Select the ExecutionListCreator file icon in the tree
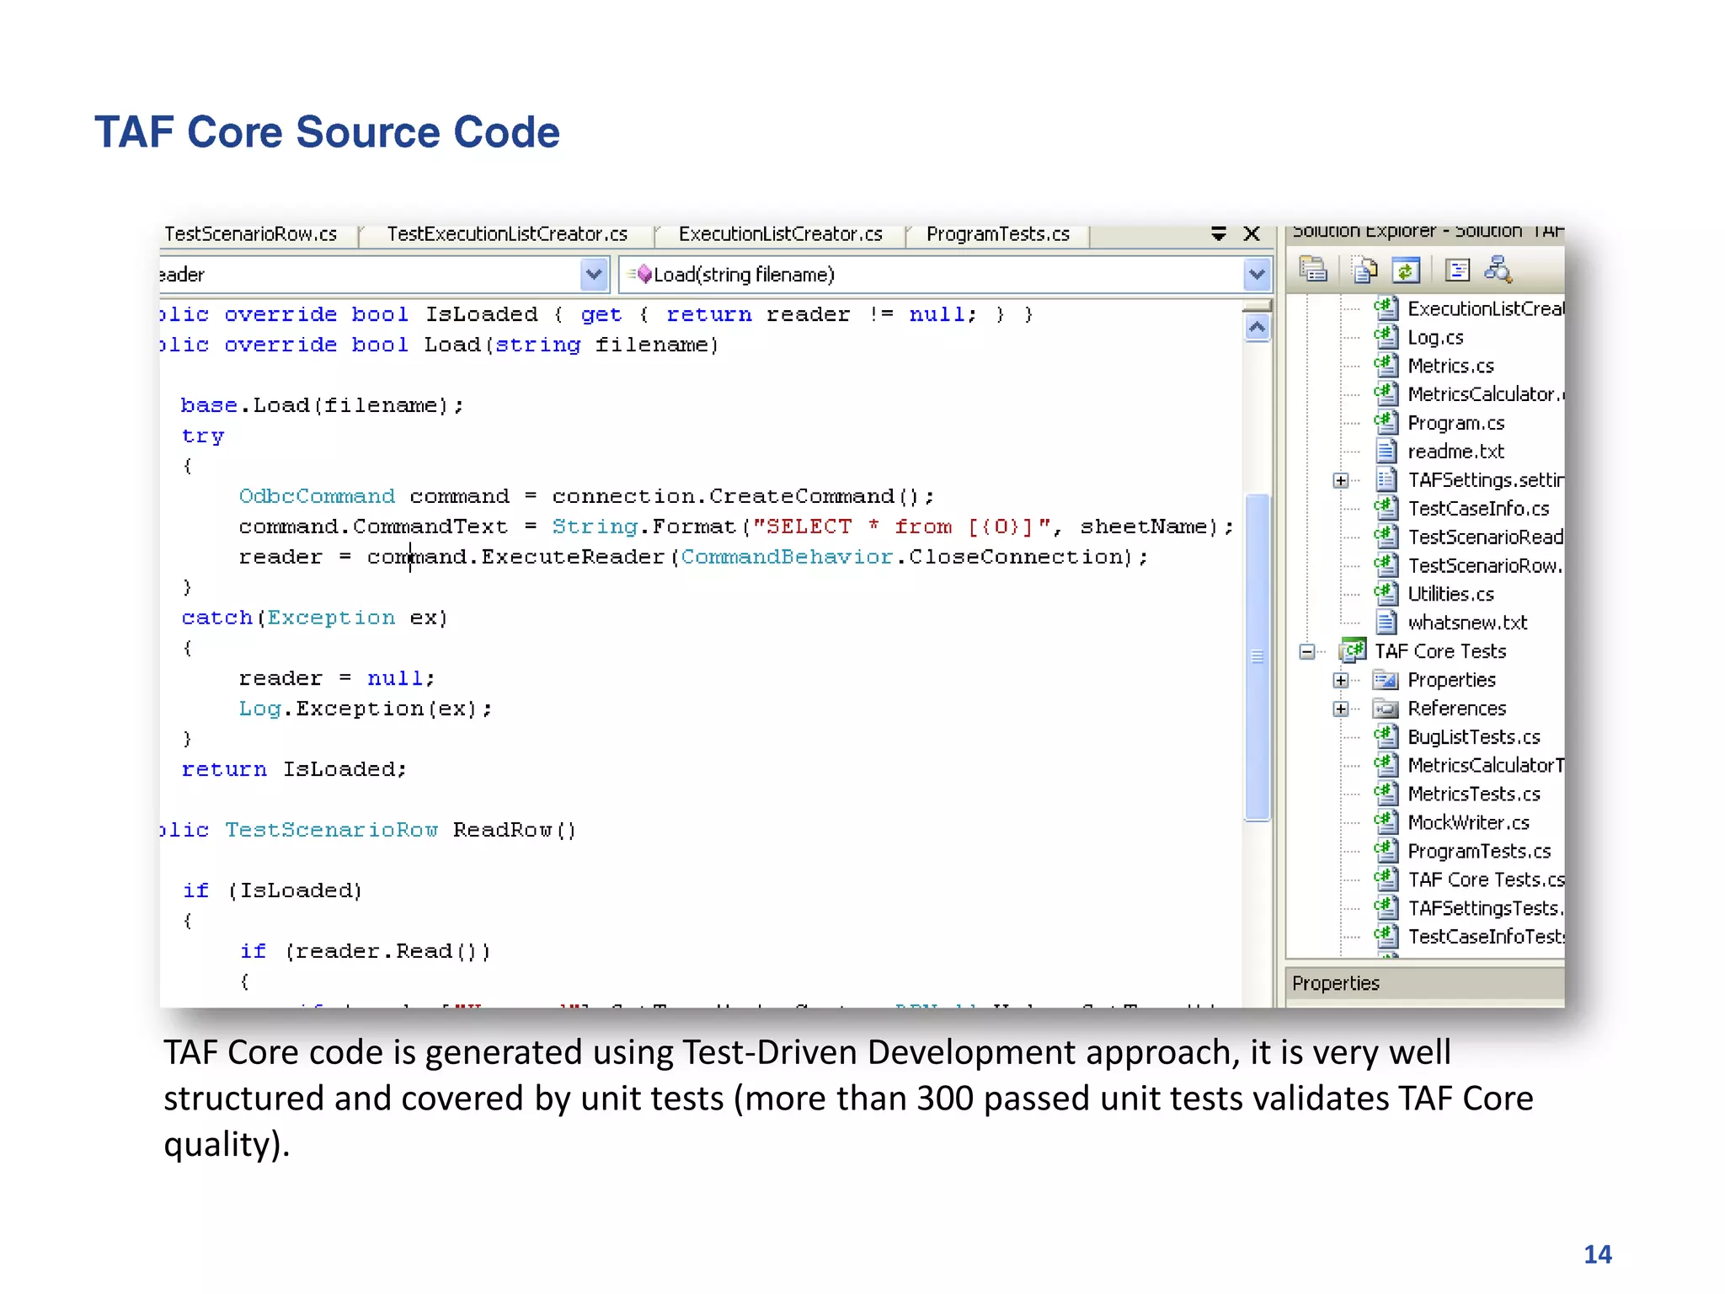 click(x=1386, y=308)
